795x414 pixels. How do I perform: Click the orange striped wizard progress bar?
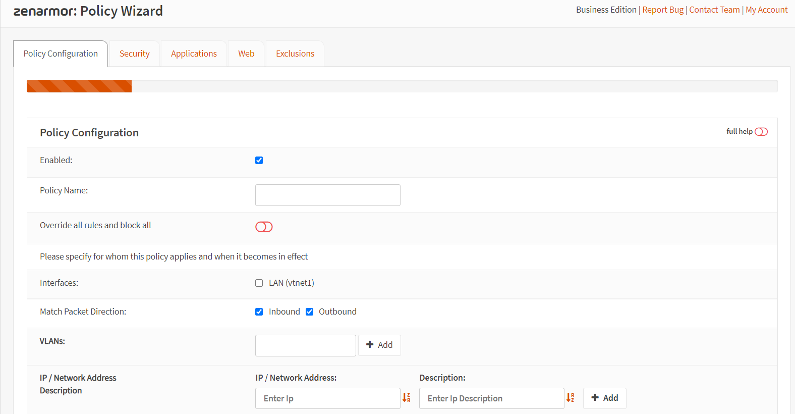tap(79, 86)
